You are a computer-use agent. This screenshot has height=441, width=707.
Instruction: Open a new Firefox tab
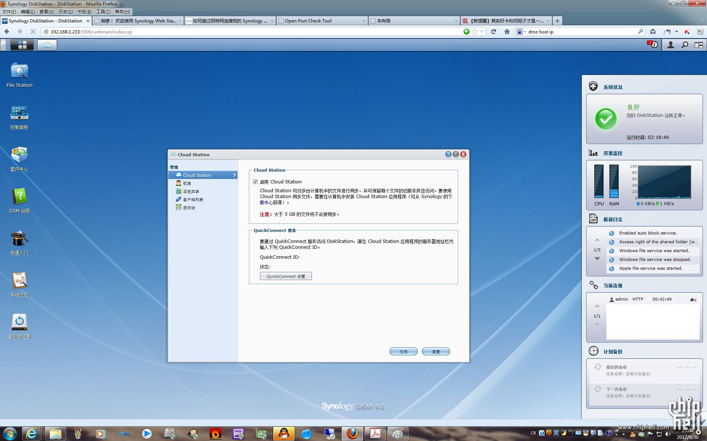point(557,21)
